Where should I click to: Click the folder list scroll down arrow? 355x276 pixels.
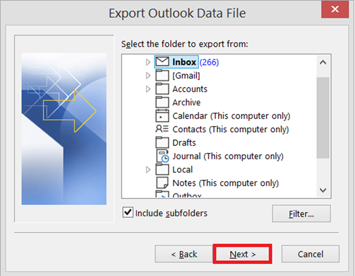[323, 190]
